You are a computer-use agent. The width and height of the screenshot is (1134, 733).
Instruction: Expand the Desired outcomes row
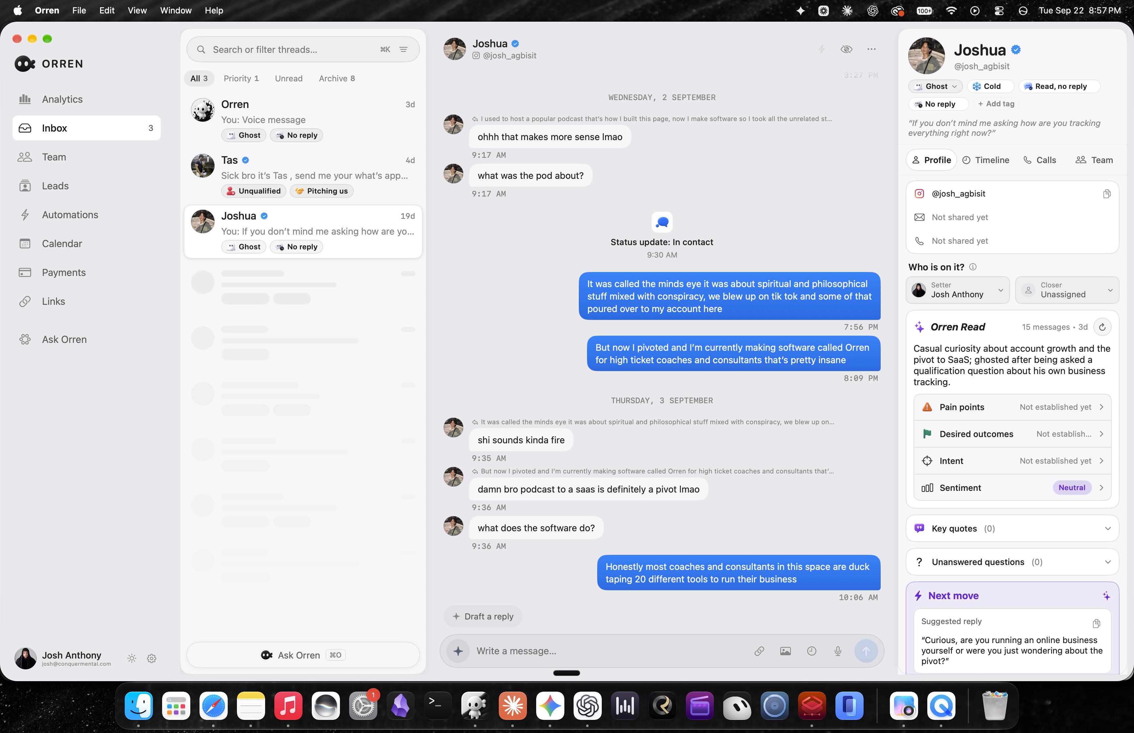click(1012, 434)
